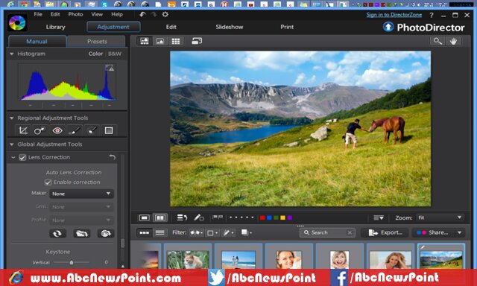This screenshot has width=477, height=286.
Task: Show single photo view
Action: (144, 217)
